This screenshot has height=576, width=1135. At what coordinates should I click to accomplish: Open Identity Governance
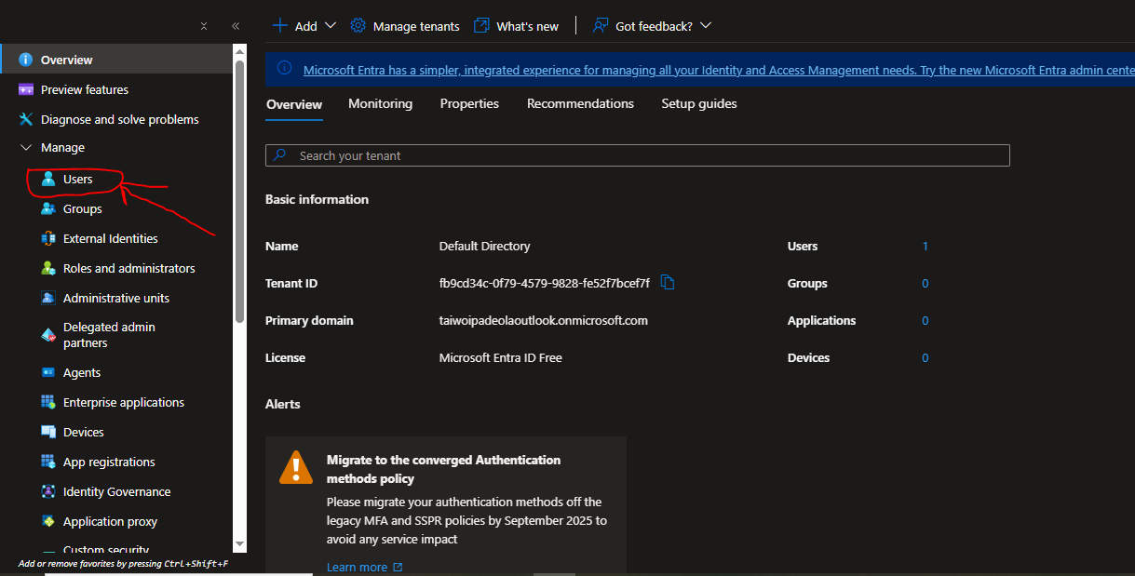[x=106, y=491]
